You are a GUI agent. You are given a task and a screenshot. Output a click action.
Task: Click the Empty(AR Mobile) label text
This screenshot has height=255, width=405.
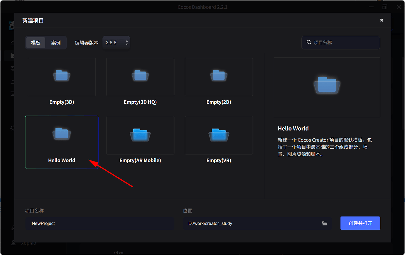point(140,160)
